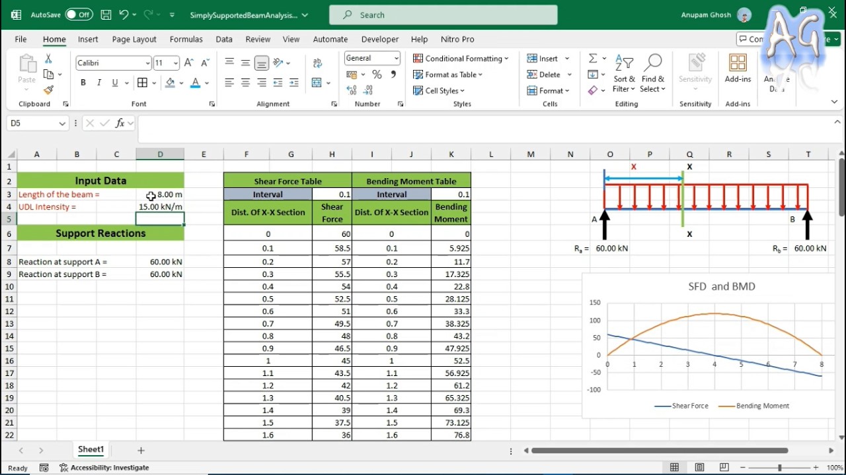This screenshot has width=846, height=475.
Task: Click the Percent Style icon
Action: pyautogui.click(x=377, y=75)
